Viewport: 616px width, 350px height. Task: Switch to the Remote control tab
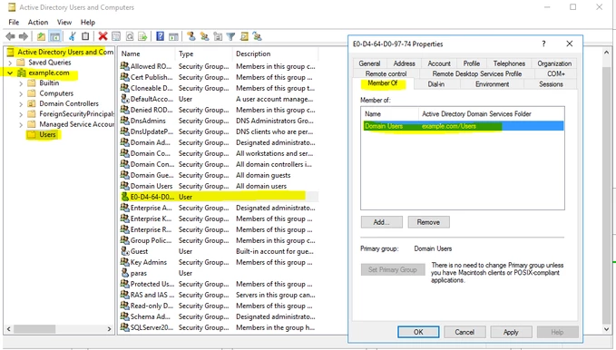pyautogui.click(x=386, y=73)
